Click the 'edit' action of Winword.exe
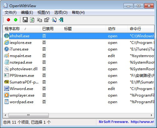Viewport: 157px width, 128px height. pyautogui.click(x=111, y=89)
